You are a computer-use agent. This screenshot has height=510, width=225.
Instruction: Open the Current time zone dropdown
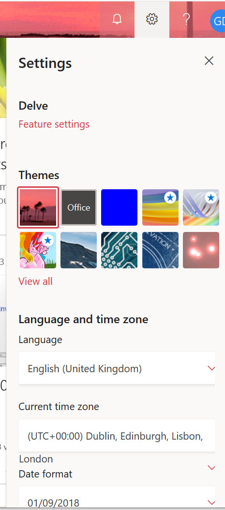[117, 436]
